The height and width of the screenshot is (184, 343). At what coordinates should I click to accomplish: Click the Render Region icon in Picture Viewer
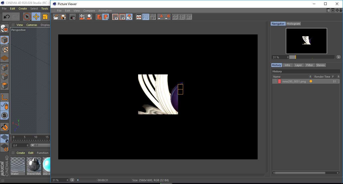(x=89, y=17)
